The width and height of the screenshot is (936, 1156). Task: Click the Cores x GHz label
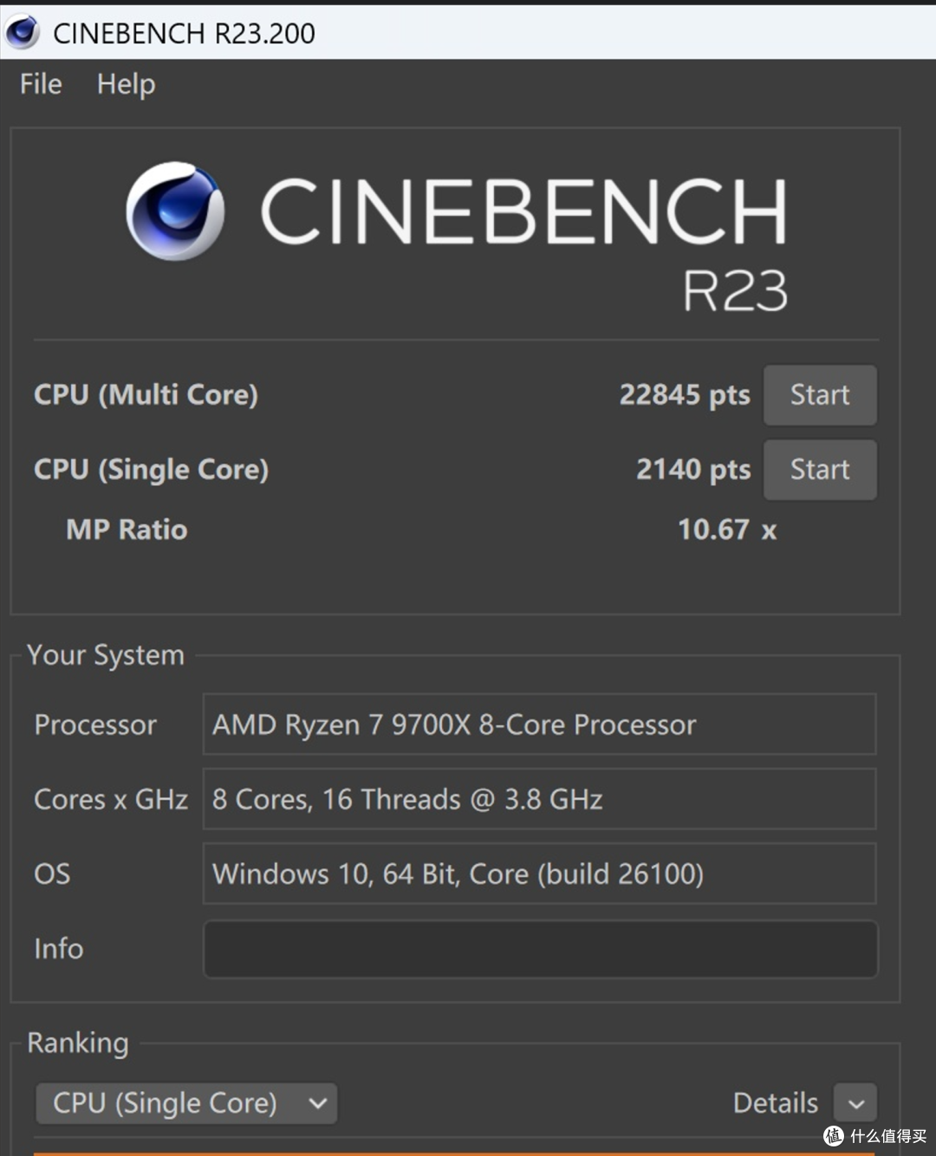(x=111, y=799)
